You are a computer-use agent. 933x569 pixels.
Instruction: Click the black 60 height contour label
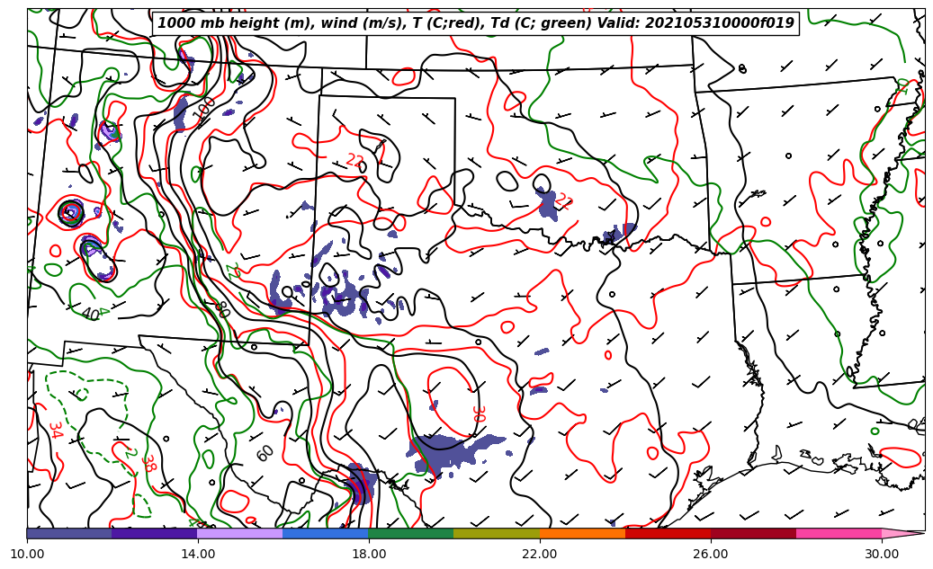coord(265,454)
